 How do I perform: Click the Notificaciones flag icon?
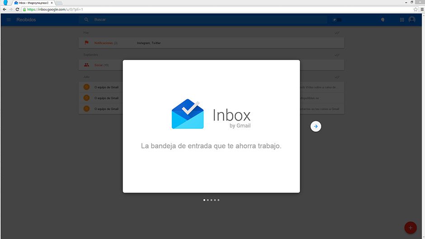(x=86, y=43)
